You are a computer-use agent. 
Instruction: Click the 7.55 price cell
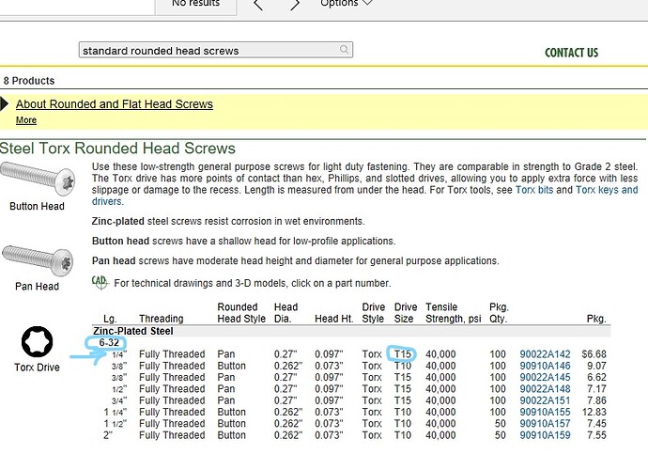(x=596, y=435)
